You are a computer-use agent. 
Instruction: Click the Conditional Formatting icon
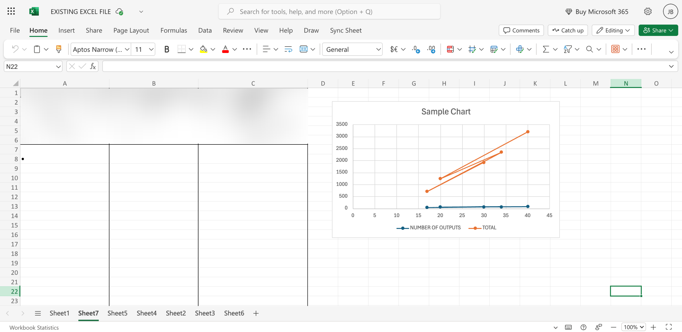coord(450,49)
